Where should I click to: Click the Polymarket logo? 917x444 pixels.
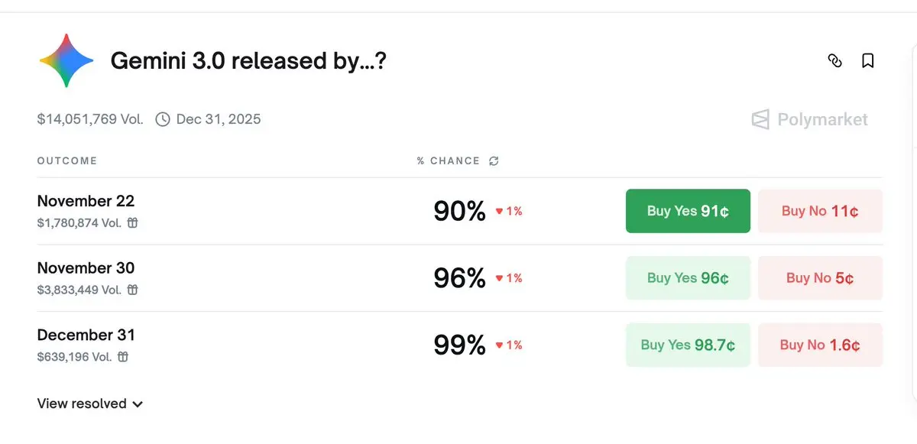[810, 120]
